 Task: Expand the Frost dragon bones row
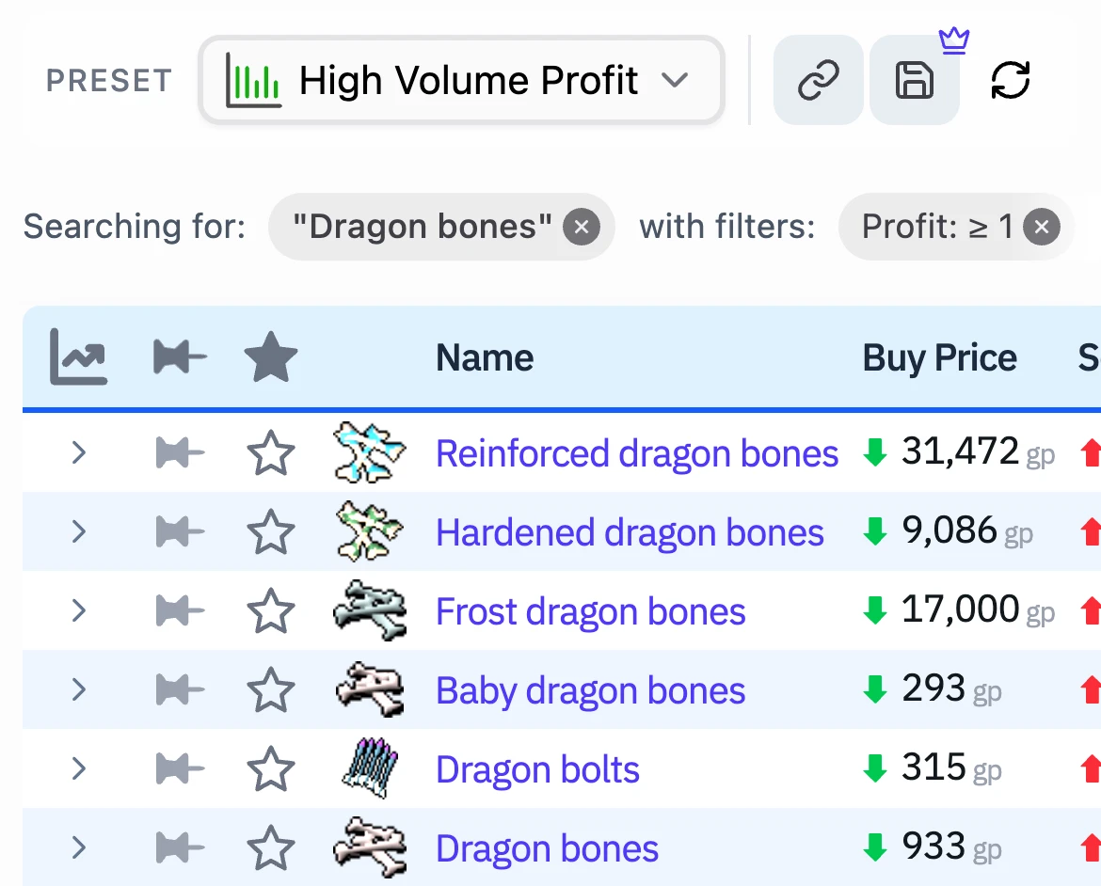click(79, 610)
